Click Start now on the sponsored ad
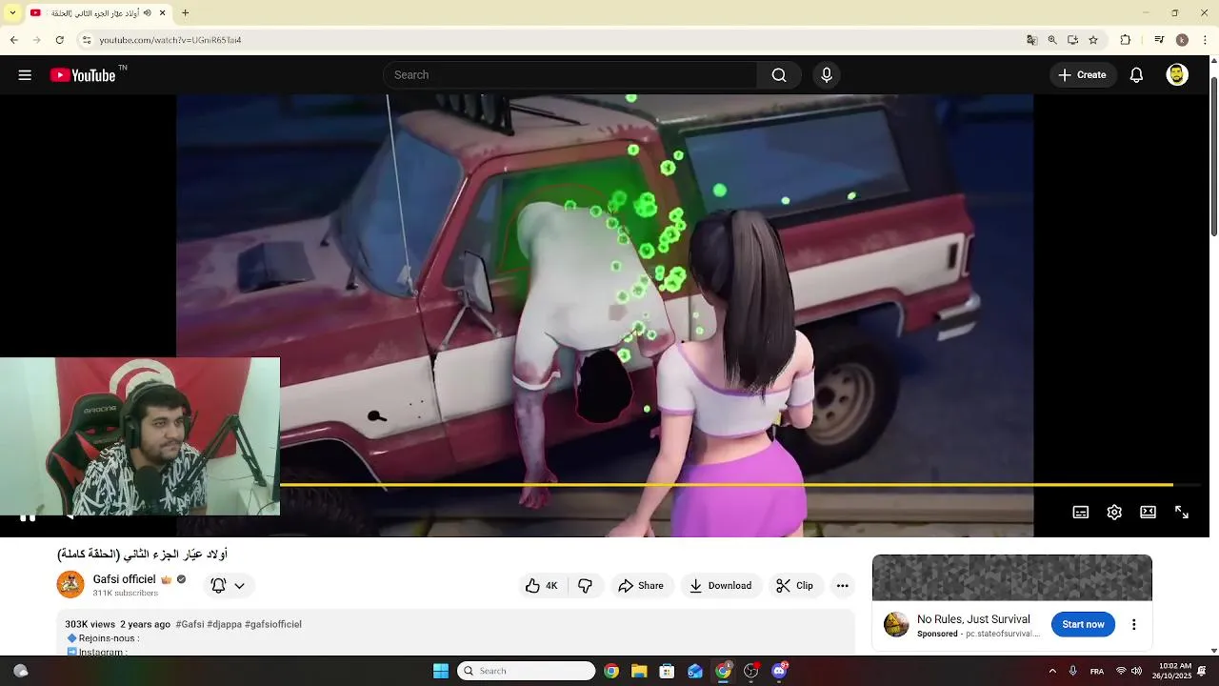Viewport: 1219px width, 686px height. coord(1083,625)
